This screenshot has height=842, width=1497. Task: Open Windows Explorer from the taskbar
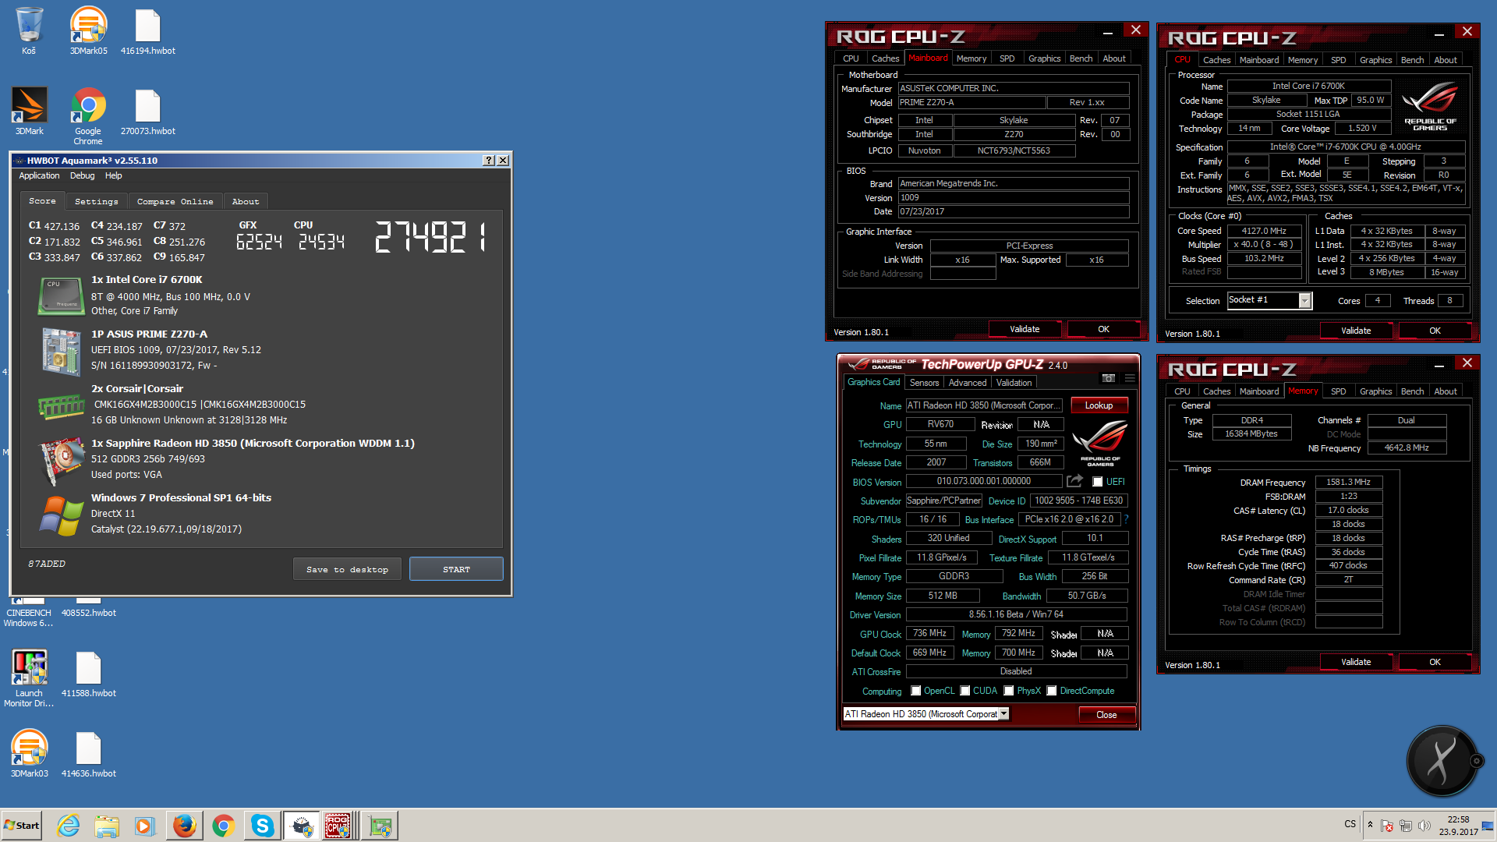tap(107, 826)
